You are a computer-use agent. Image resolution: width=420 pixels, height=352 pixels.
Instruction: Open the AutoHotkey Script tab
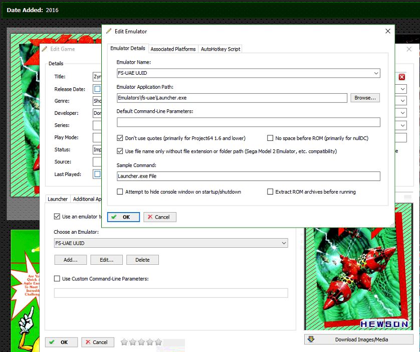point(221,49)
